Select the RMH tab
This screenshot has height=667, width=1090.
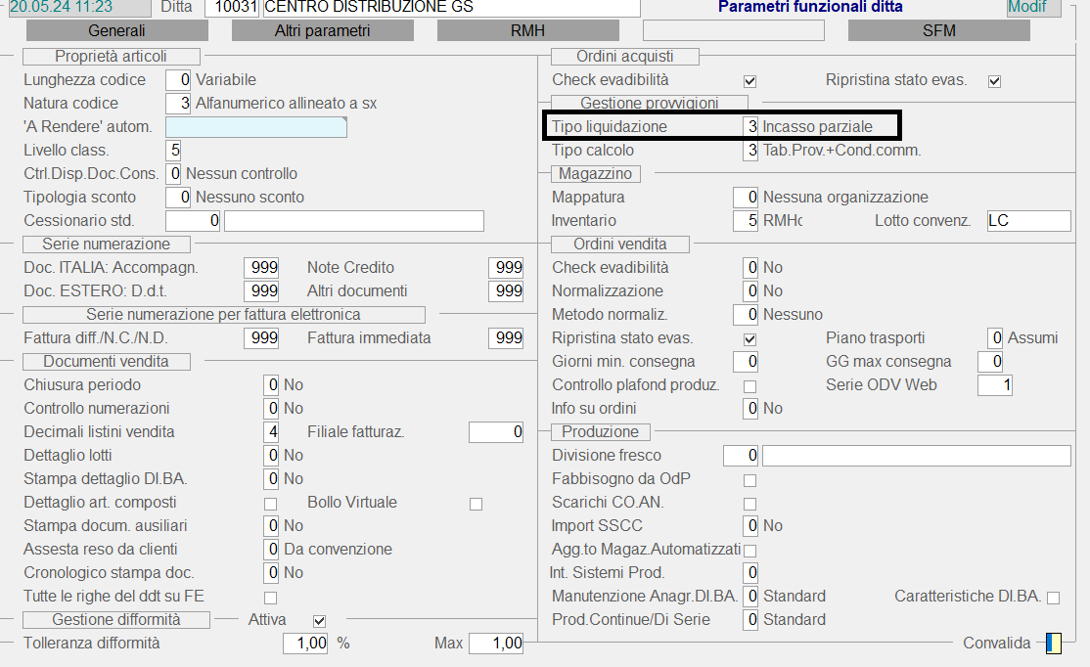point(527,30)
